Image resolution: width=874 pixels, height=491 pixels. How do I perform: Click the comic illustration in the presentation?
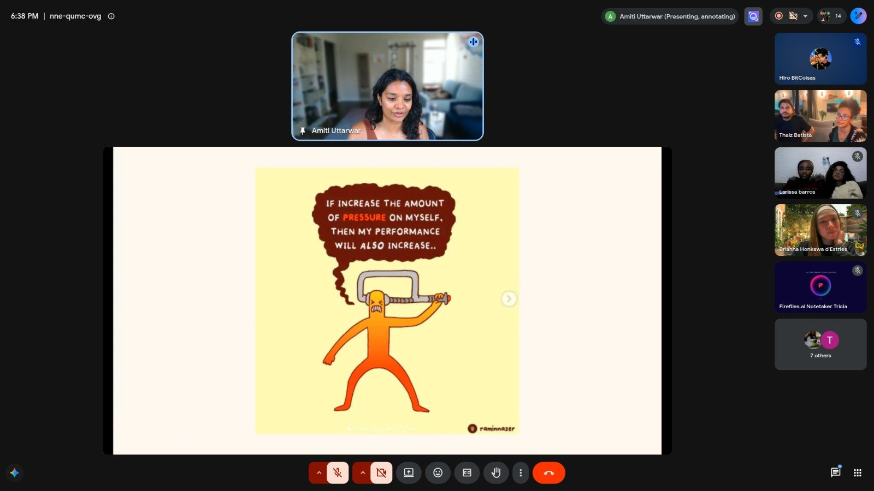coord(387,301)
